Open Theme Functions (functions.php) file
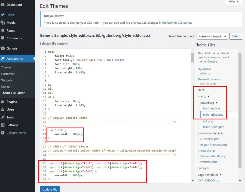 (x=209, y=79)
